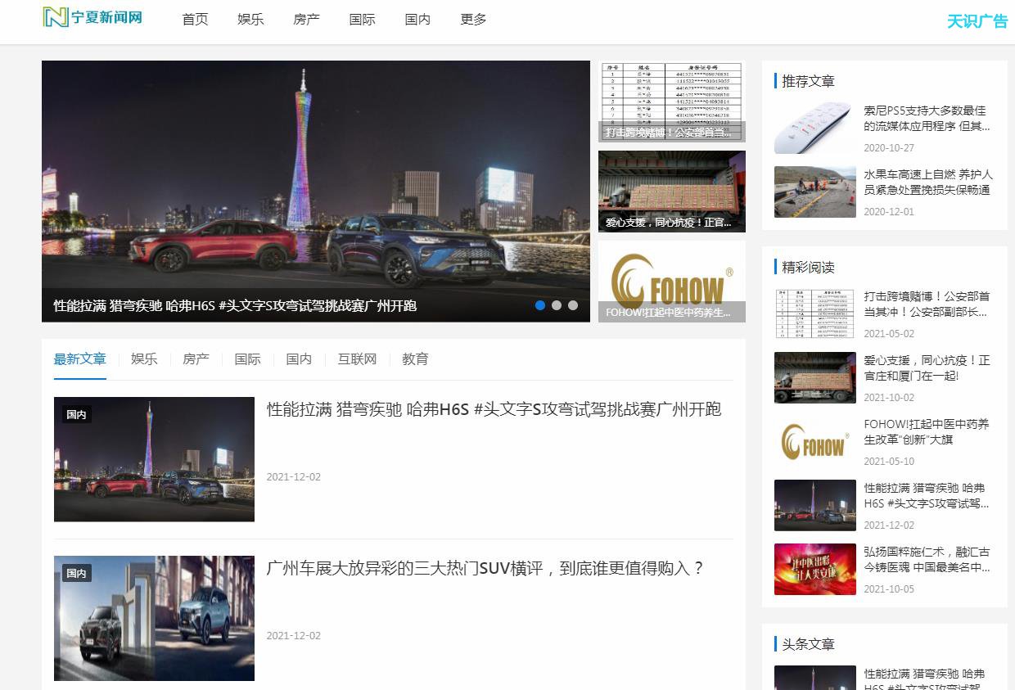Open the FOHOW logo thumbnail in 精彩阅读
This screenshot has width=1015, height=690.
click(x=815, y=441)
